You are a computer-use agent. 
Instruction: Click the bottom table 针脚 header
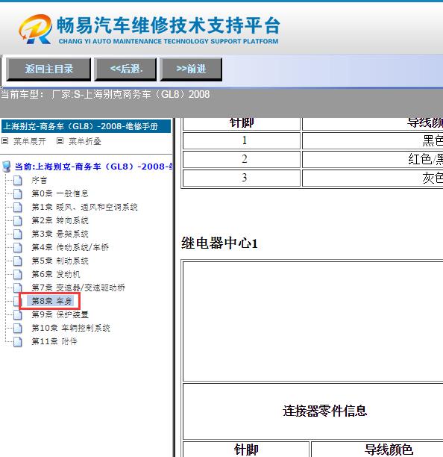click(x=246, y=450)
